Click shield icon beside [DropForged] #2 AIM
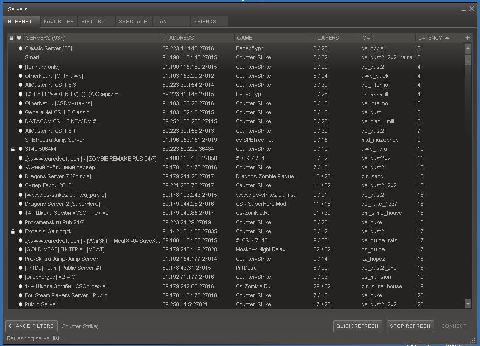 coord(20,277)
